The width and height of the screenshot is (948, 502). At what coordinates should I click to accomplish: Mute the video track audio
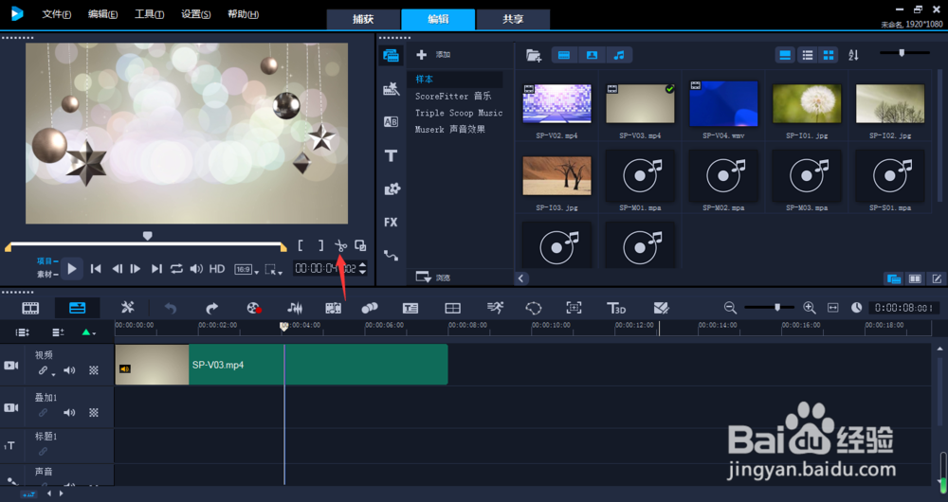pyautogui.click(x=69, y=370)
